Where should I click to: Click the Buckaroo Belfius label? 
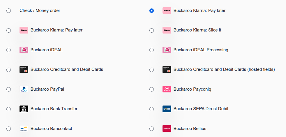click(190, 129)
